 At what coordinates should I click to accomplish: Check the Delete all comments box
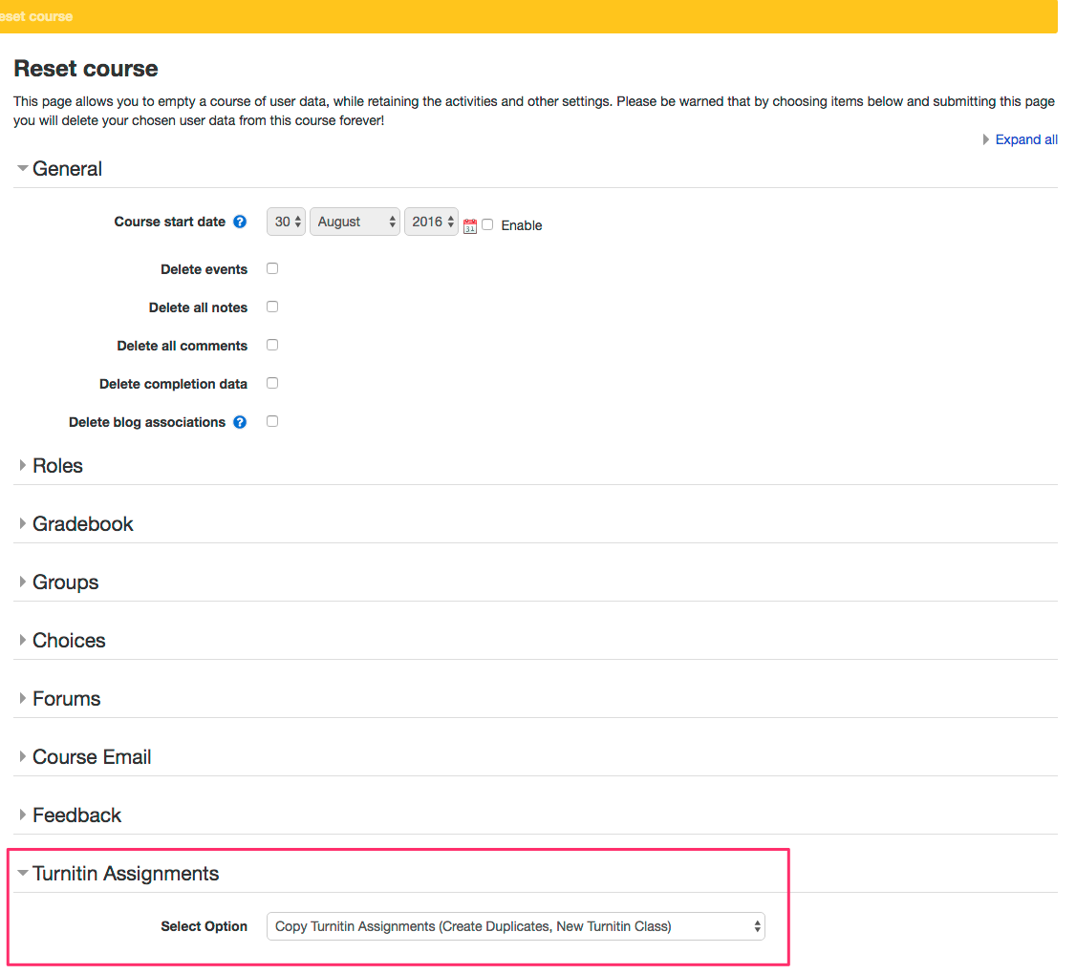click(x=272, y=345)
